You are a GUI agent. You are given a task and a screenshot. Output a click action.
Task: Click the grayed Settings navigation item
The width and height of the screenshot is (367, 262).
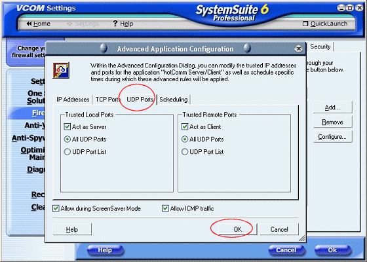[x=83, y=24]
